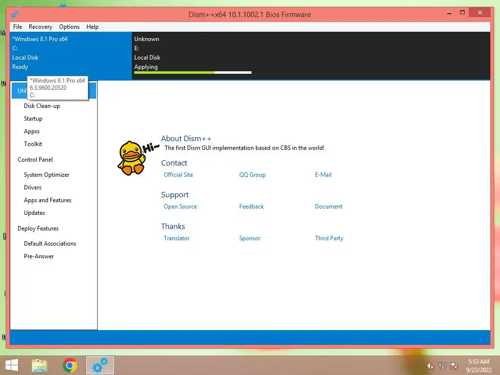The image size is (500, 375).
Task: Open System Optimizer in sidebar
Action: (x=46, y=175)
